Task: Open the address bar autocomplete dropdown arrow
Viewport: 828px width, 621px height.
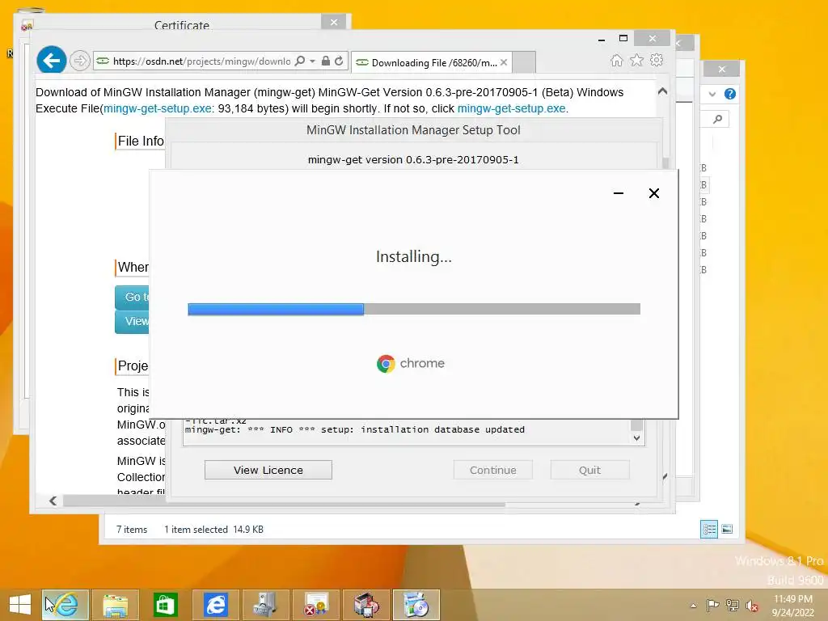Action: (x=313, y=61)
